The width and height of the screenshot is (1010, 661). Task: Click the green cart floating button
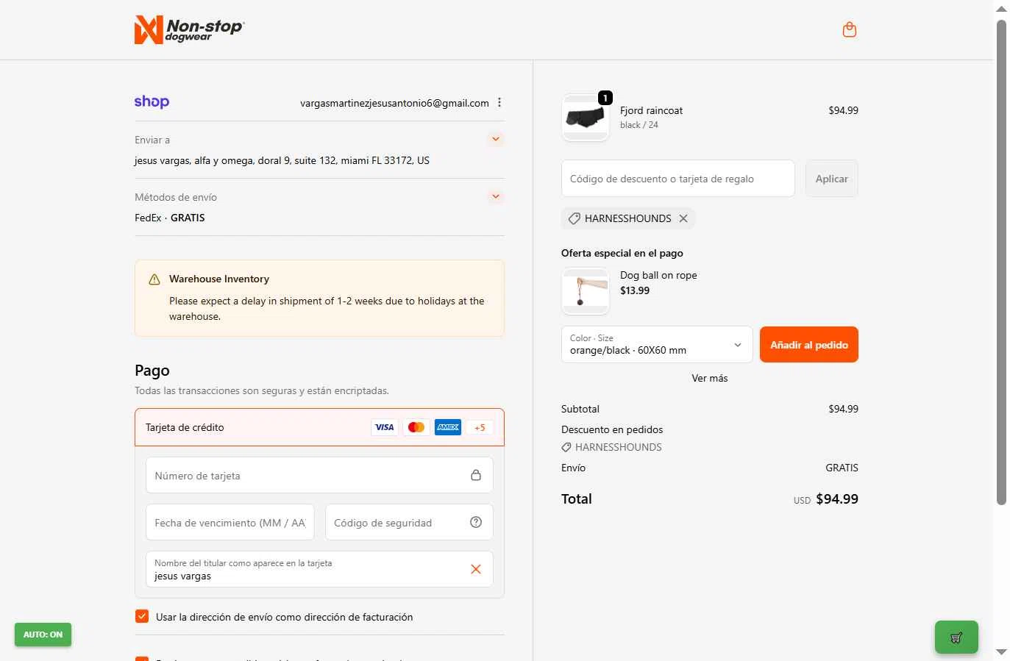click(x=956, y=637)
